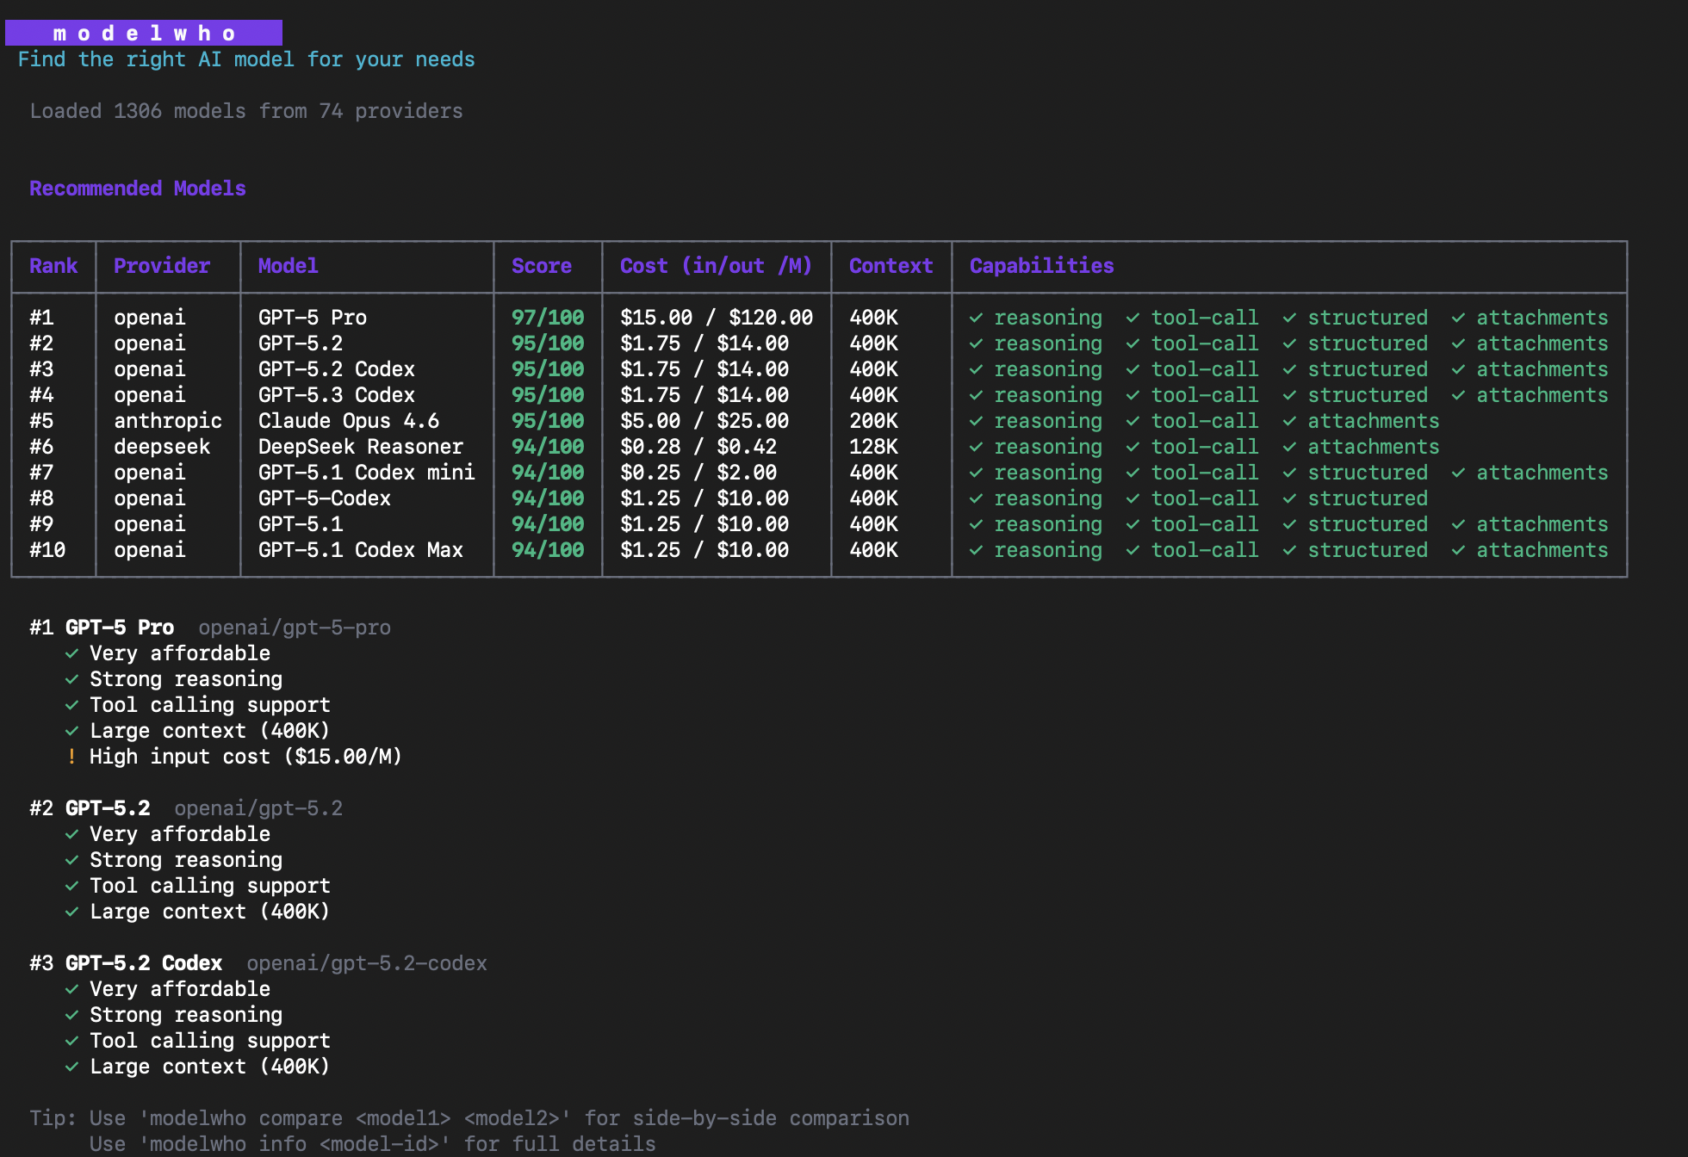The image size is (1688, 1157).
Task: Click the tagline 'Find the right AI model for your needs'
Action: pos(246,59)
